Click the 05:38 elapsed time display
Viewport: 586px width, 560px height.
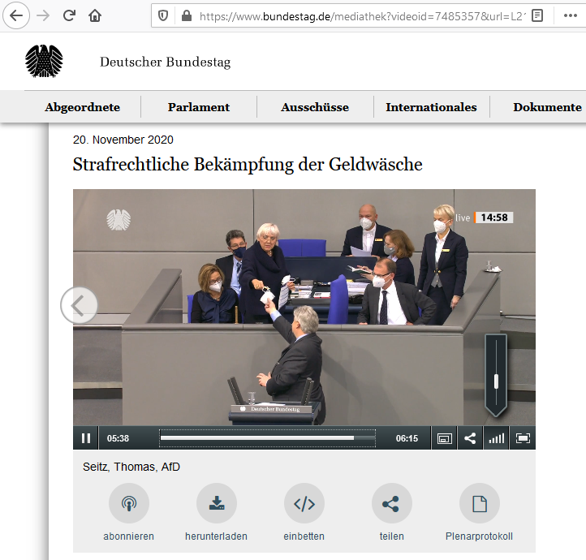tap(118, 438)
